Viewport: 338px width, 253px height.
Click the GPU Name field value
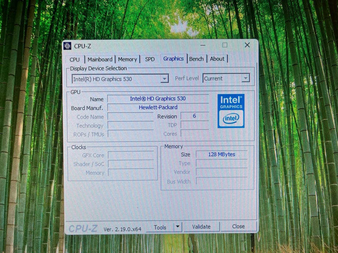click(158, 98)
